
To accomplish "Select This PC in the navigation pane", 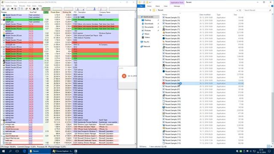I will click(146, 42).
